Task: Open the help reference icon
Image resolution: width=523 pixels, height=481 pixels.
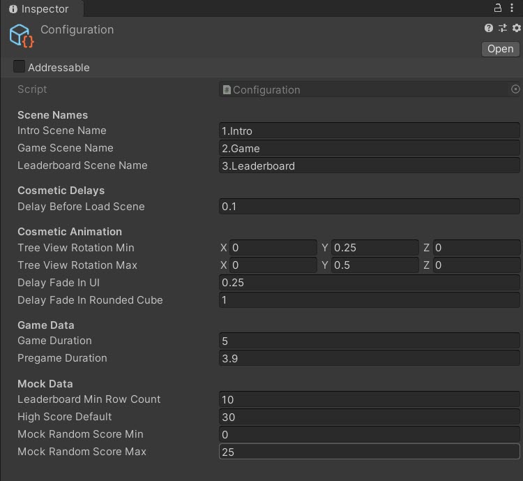Action: pos(489,28)
